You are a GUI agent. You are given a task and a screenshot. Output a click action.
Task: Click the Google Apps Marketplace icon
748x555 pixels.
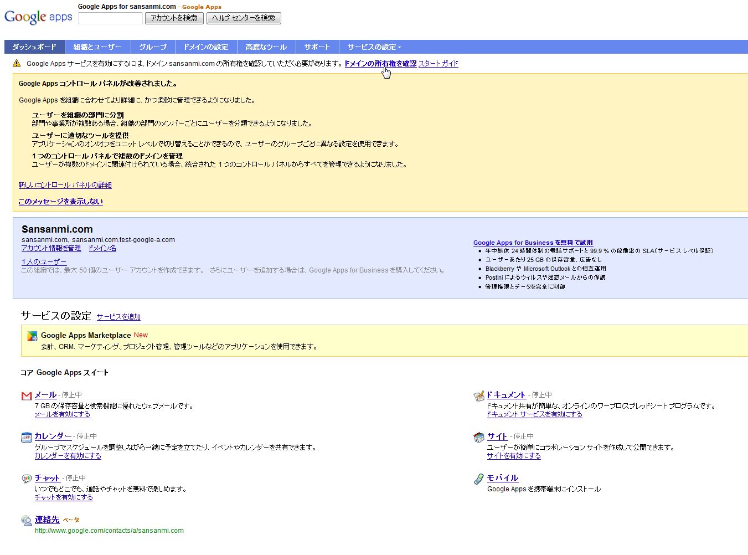click(x=32, y=336)
